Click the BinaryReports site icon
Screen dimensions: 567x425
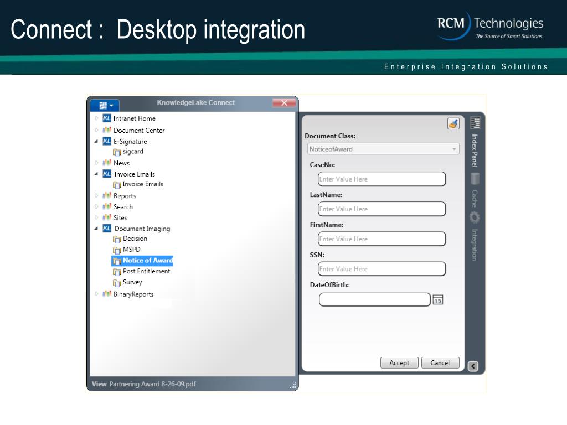107,294
